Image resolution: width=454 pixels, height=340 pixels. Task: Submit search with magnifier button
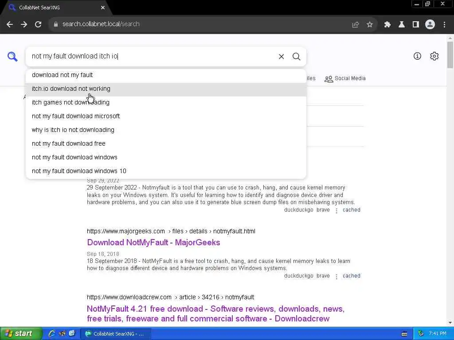pos(296,56)
